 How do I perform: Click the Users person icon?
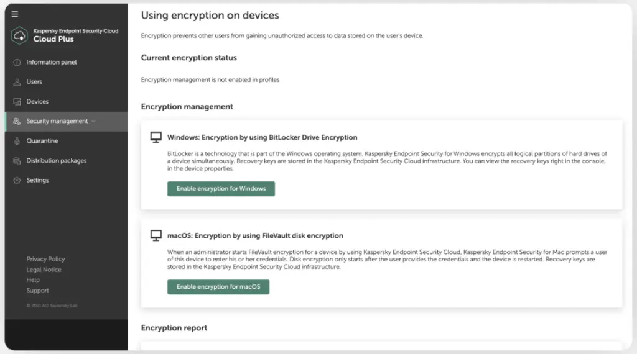(x=17, y=82)
